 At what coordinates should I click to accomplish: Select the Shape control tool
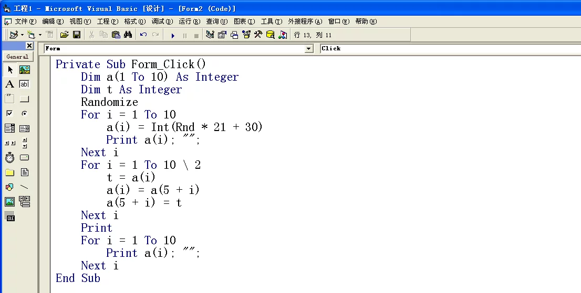10,187
